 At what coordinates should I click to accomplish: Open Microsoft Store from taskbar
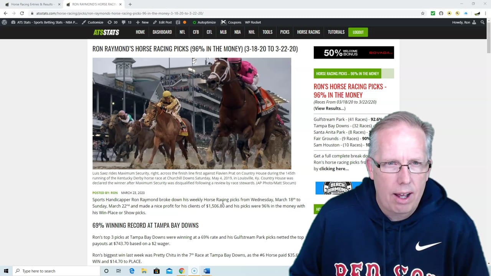157,271
